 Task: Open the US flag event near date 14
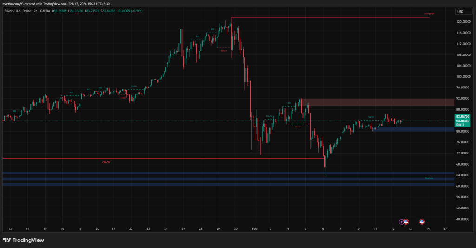422,221
